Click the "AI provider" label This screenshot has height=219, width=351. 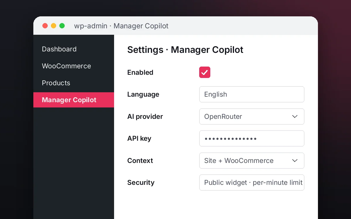[x=145, y=117]
